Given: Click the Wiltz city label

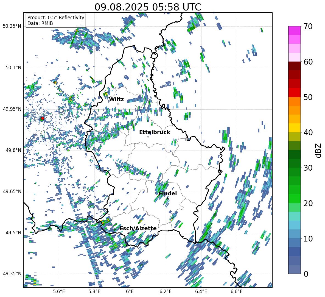Looking at the screenshot, I should click(x=116, y=99).
